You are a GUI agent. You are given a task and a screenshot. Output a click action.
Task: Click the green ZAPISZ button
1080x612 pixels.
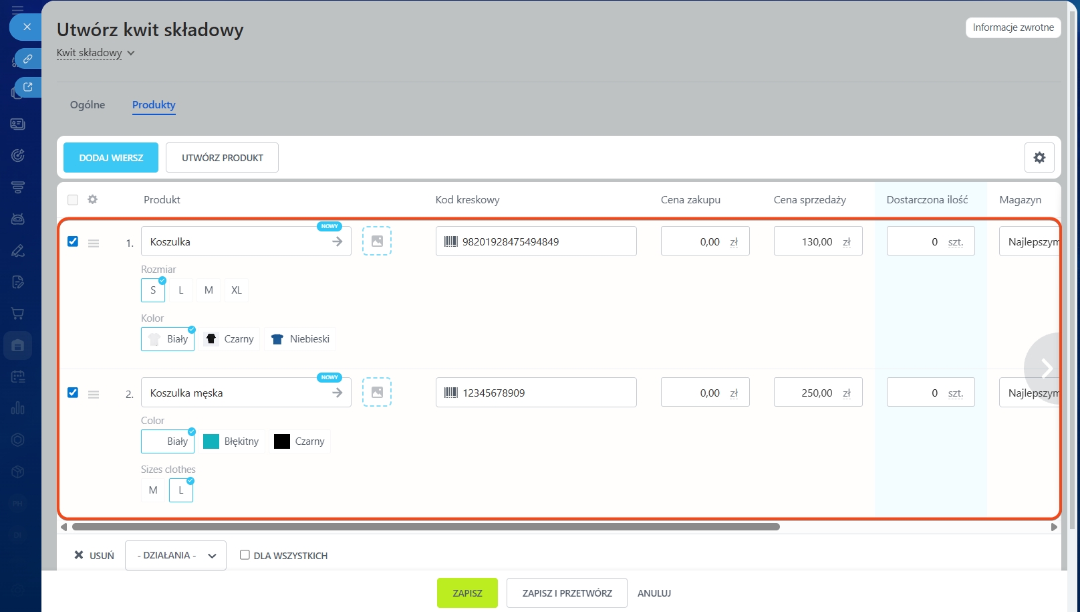click(467, 593)
